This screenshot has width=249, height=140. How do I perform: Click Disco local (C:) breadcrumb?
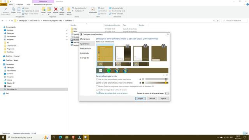tap(35, 21)
